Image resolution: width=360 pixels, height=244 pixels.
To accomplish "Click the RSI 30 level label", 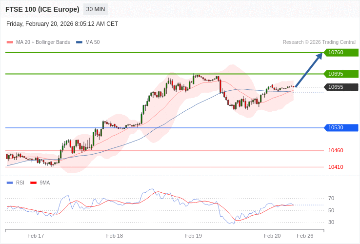I will (x=331, y=223).
